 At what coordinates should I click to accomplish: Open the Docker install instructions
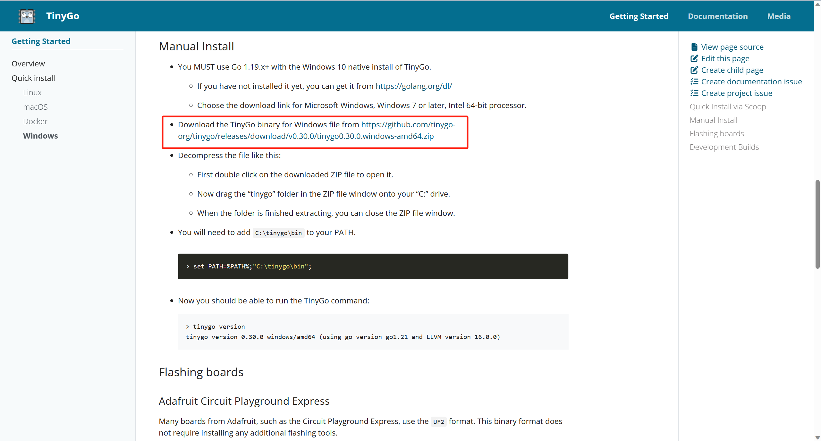click(35, 121)
